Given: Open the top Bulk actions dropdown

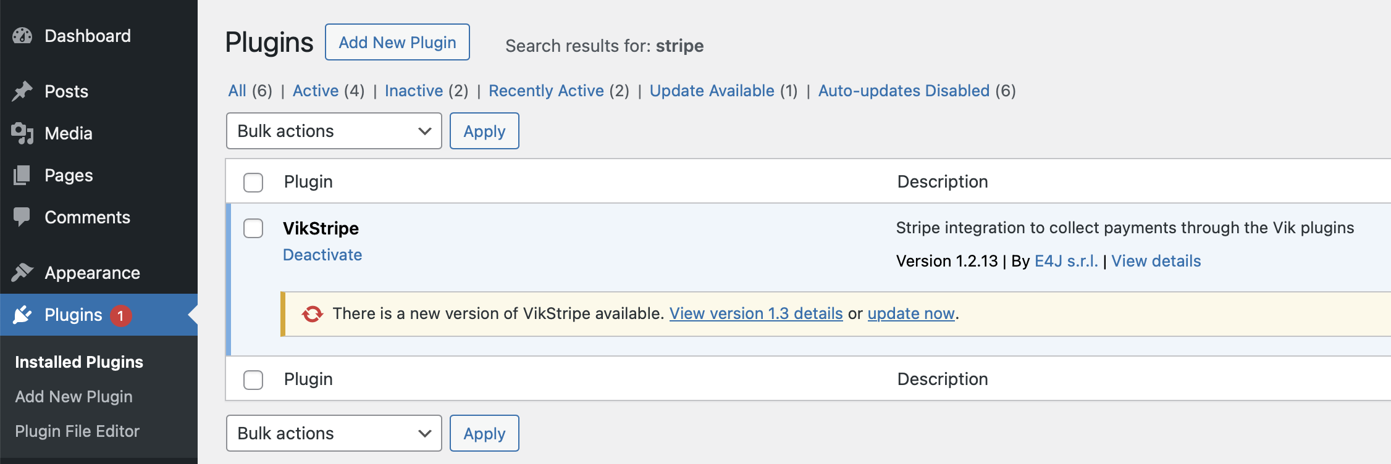Looking at the screenshot, I should pos(334,131).
